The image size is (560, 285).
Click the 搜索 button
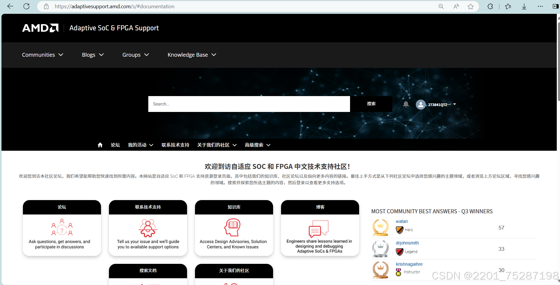click(x=371, y=104)
